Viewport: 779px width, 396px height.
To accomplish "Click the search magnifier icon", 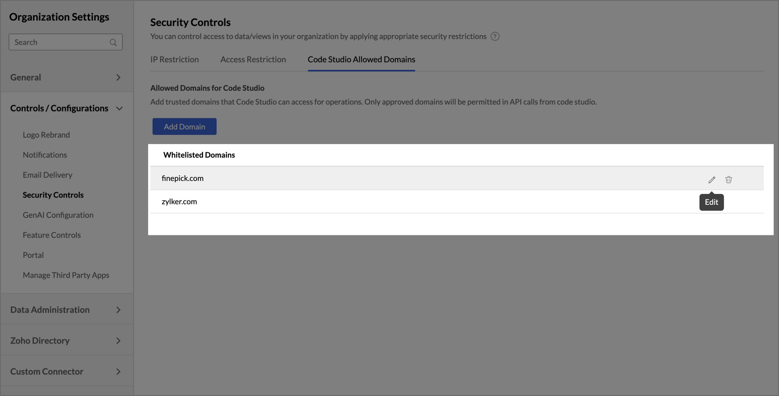I will pos(113,42).
